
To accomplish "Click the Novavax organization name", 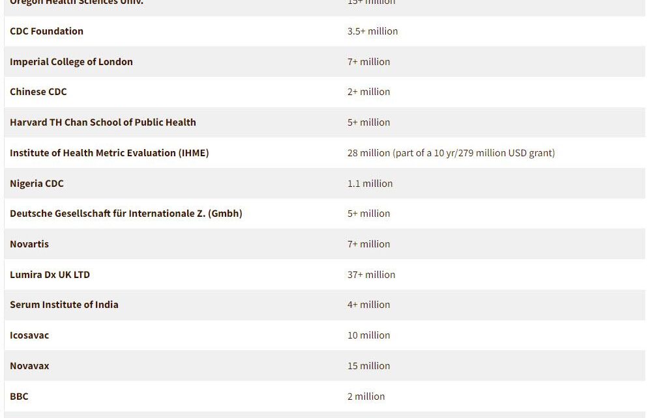I will (x=29, y=366).
